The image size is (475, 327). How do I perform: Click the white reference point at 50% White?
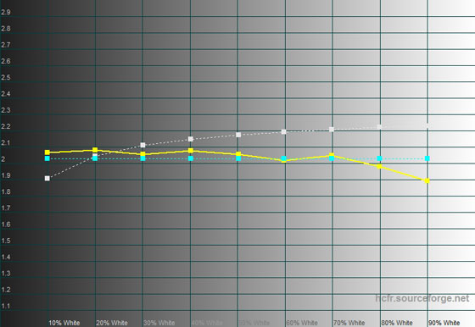[x=238, y=135]
